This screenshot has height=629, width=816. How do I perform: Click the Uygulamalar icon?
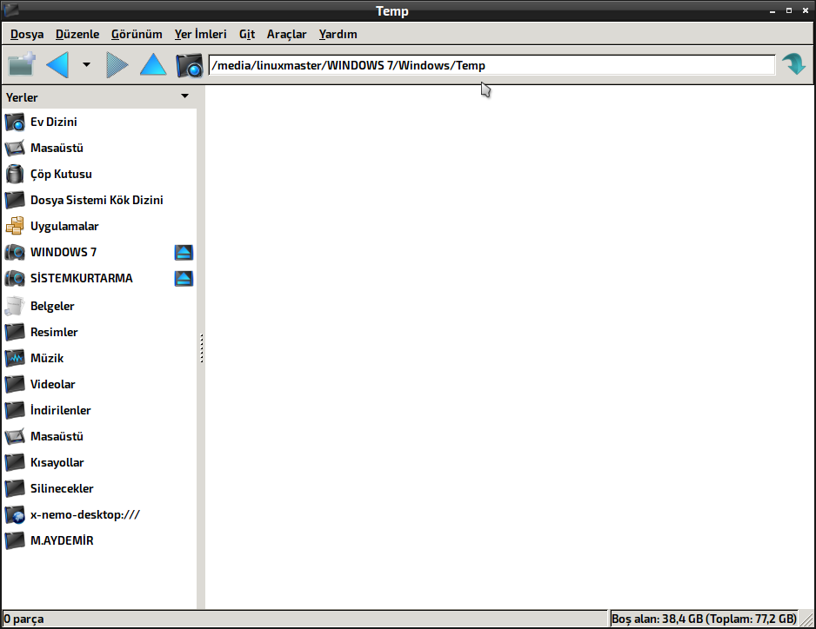pyautogui.click(x=15, y=226)
